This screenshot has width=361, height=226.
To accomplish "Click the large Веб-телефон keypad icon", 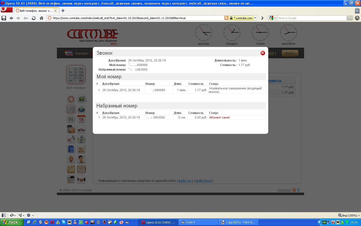I will coord(76,75).
